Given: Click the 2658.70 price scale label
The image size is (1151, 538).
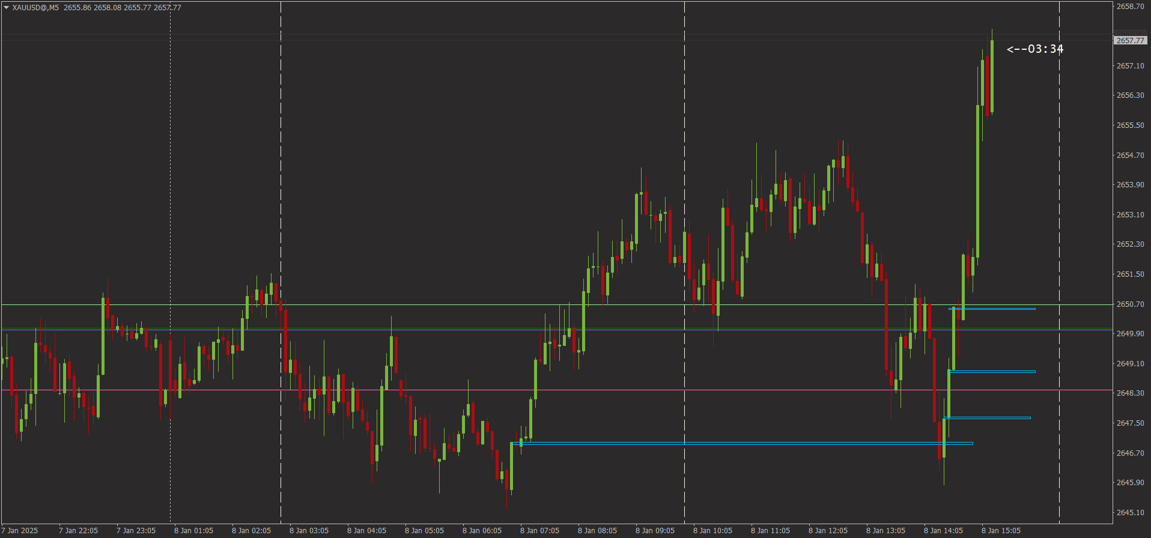Looking at the screenshot, I should point(1129,7).
